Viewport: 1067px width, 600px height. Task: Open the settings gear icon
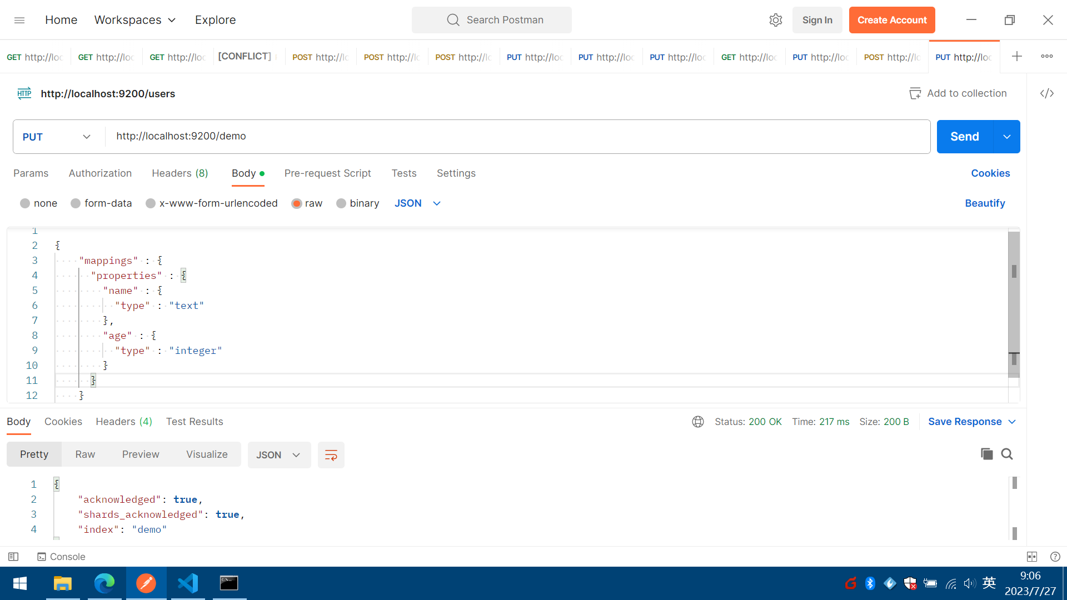(x=775, y=20)
